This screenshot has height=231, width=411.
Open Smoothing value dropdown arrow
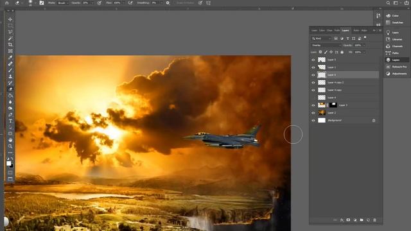[161, 3]
